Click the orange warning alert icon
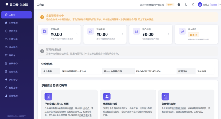This screenshot has width=221, height=119. 42,17
